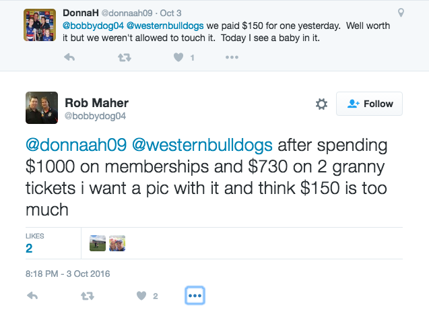Image resolution: width=429 pixels, height=322 pixels.
Task: Open gear settings menu for Rob Maher
Action: tap(321, 104)
